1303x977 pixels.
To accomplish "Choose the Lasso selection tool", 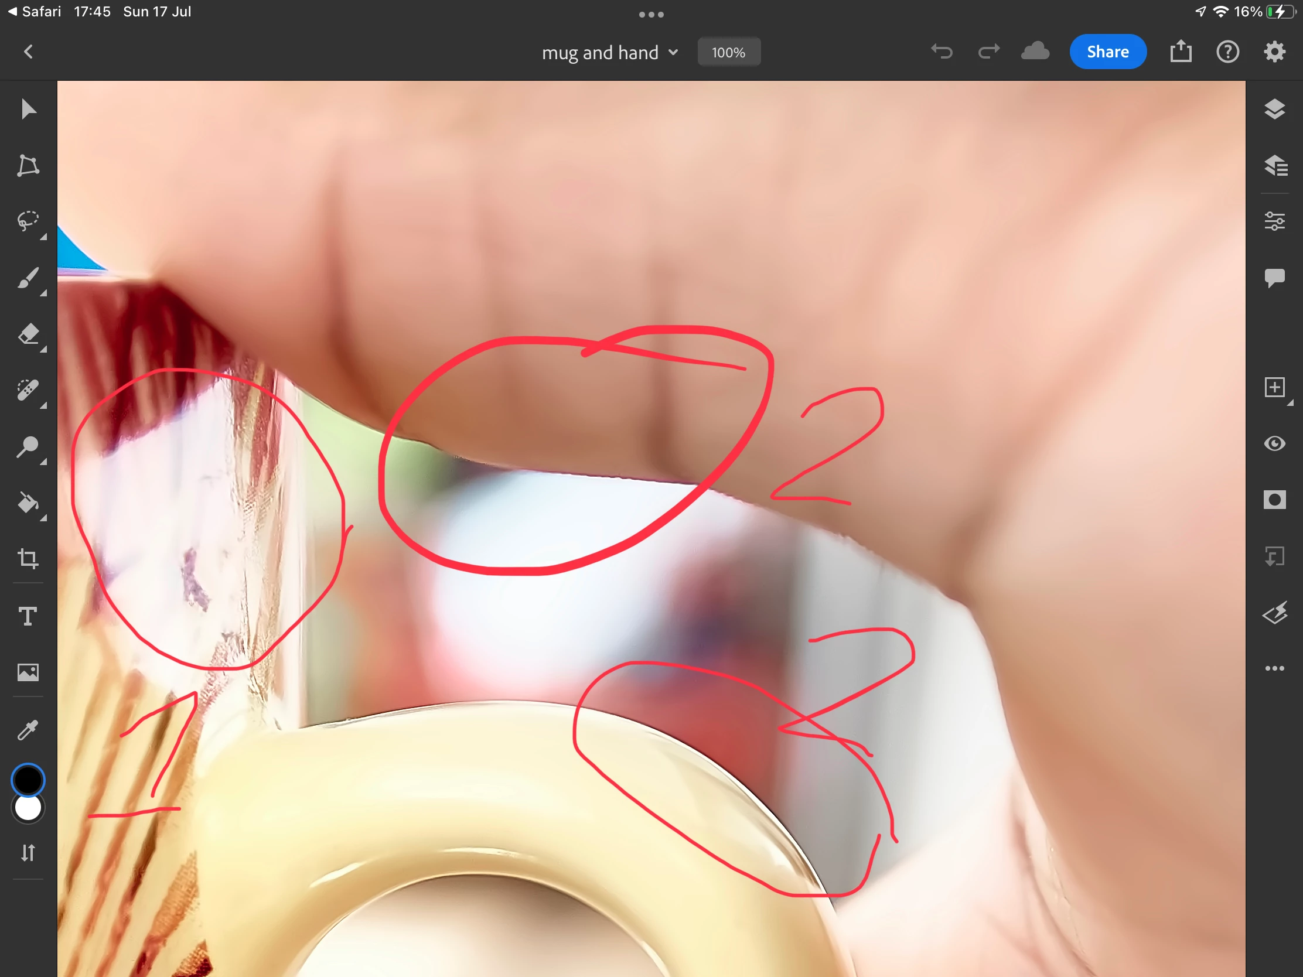I will [x=28, y=221].
